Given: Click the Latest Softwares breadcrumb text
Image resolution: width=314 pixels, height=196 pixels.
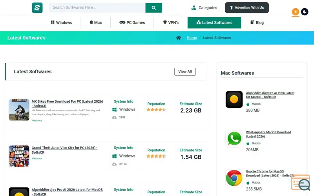Looking at the screenshot, I should [x=217, y=38].
